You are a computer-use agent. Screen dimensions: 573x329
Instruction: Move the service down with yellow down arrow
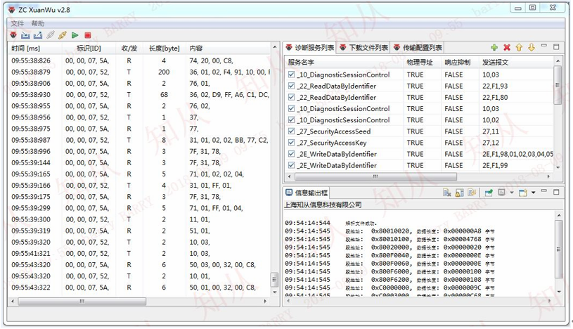click(532, 48)
